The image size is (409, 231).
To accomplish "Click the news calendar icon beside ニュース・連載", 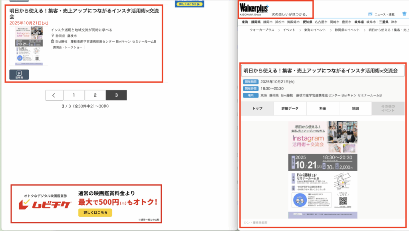I will coord(370,14).
